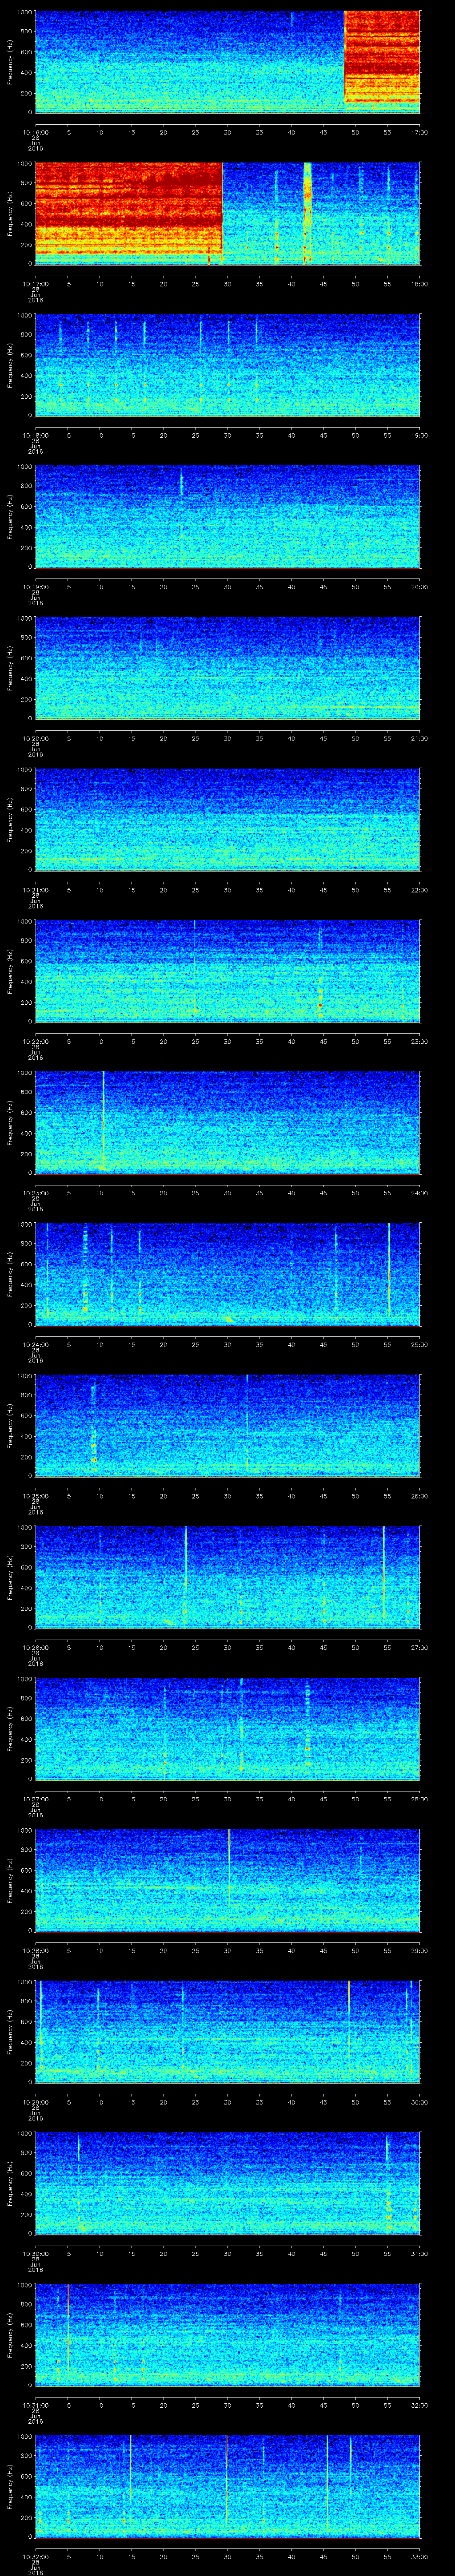Click the spectrogram panel starting at 10:31:00

coord(227,2334)
